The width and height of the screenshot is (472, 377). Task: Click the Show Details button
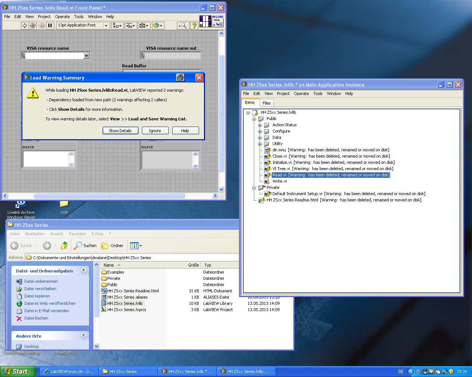point(120,131)
